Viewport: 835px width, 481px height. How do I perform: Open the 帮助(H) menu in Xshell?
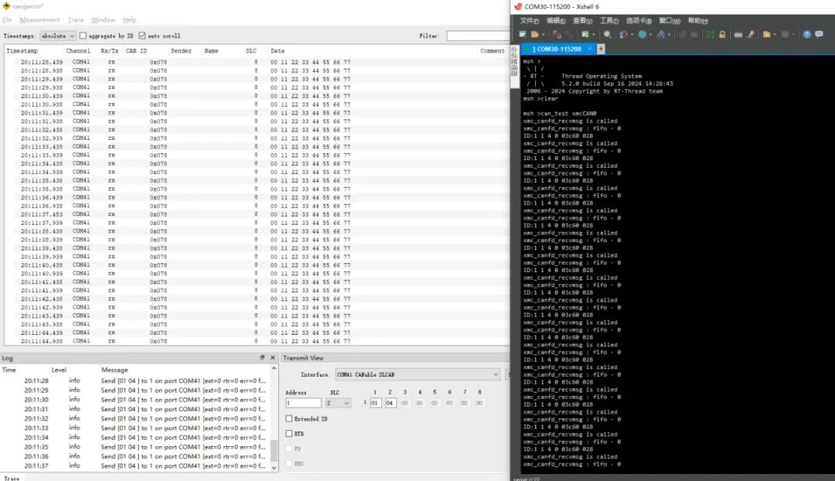pos(697,21)
